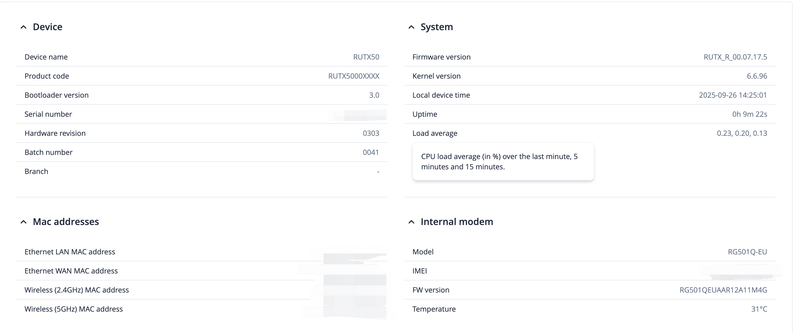Image resolution: width=796 pixels, height=333 pixels.
Task: Click the Kernel version value 6.6.96
Action: tap(757, 76)
